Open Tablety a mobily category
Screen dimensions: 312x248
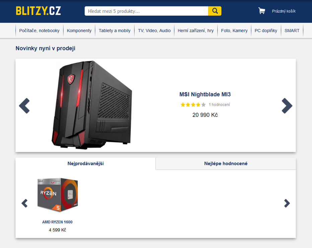(114, 31)
